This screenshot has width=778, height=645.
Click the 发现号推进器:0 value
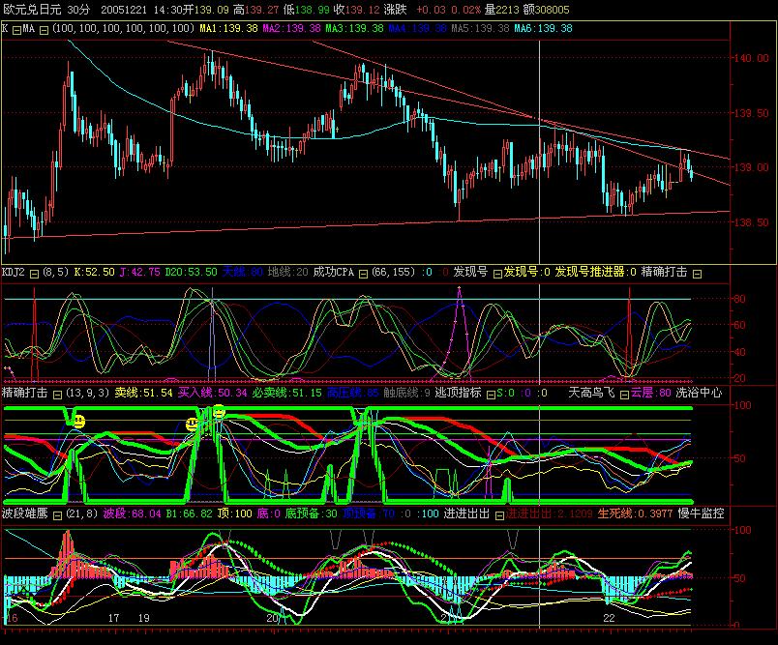click(595, 272)
